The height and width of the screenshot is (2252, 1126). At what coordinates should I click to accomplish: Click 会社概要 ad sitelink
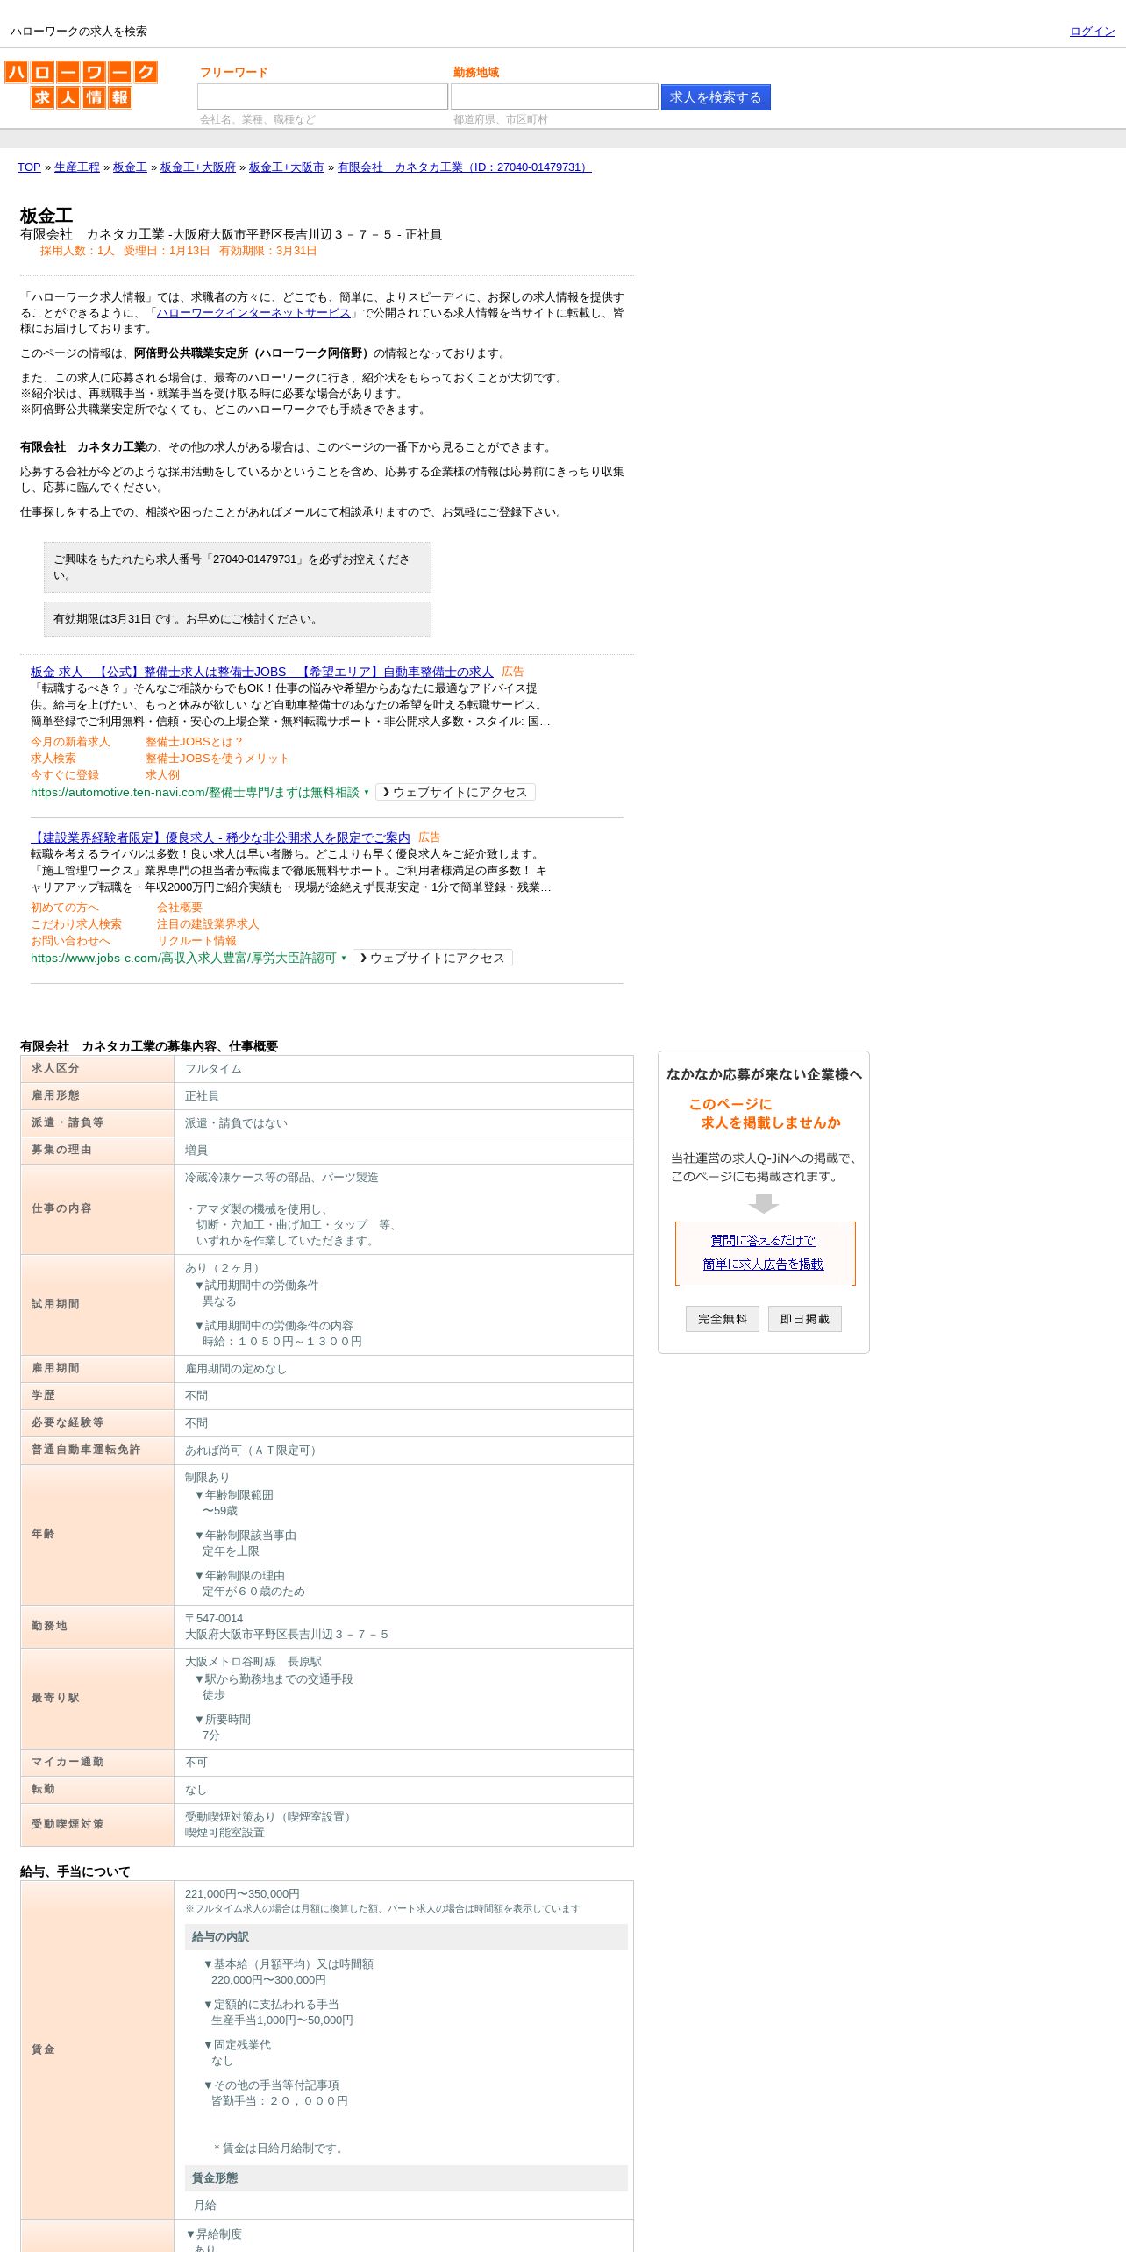click(180, 908)
